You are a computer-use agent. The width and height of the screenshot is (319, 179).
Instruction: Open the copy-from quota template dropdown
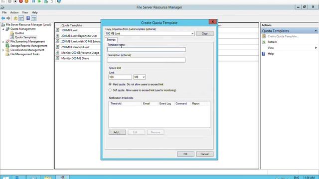coord(192,33)
